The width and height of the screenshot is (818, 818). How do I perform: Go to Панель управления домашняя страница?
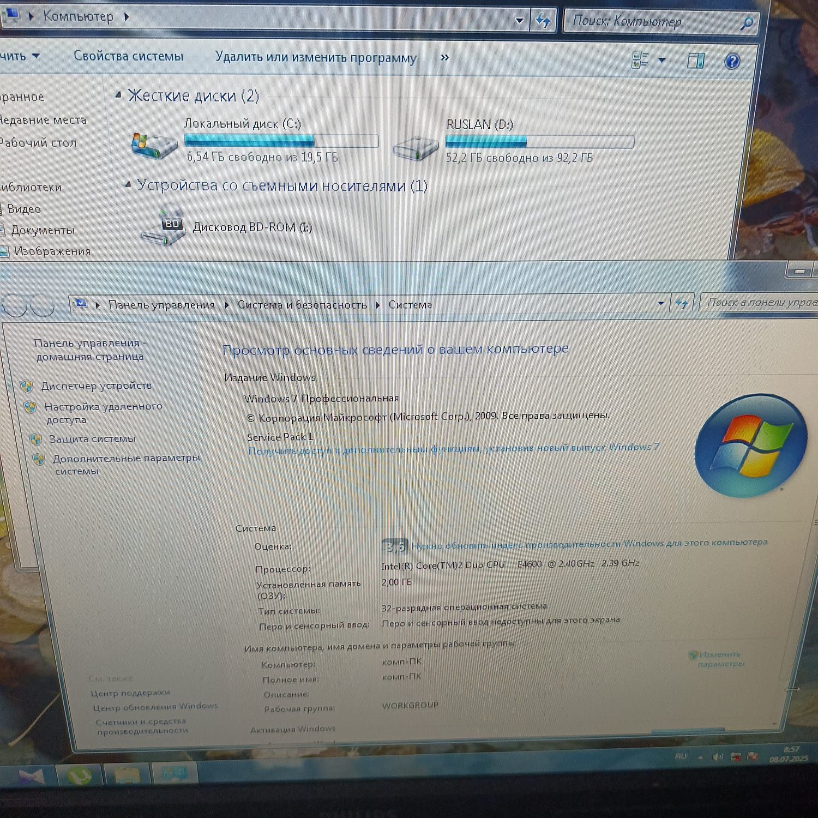[x=90, y=350]
